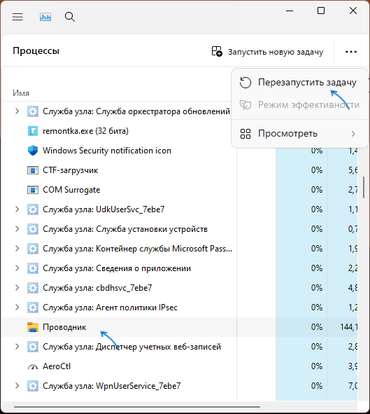The image size is (370, 414).
Task: Click gear icon of UdkUserSvc_7ebe7 service
Action: (33, 209)
